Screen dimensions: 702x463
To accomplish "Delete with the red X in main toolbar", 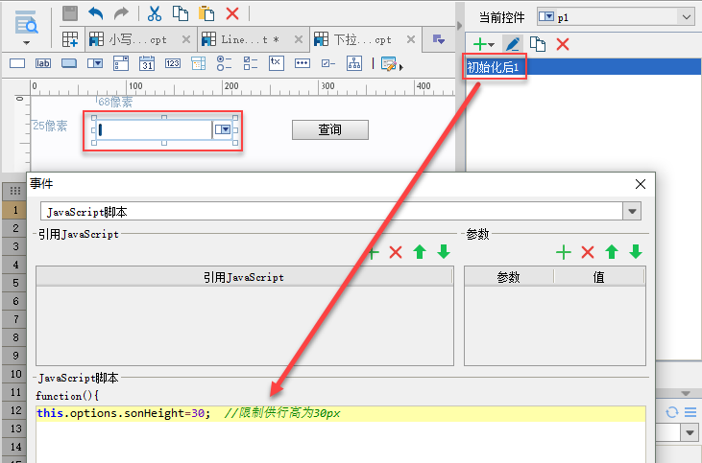I will point(232,13).
